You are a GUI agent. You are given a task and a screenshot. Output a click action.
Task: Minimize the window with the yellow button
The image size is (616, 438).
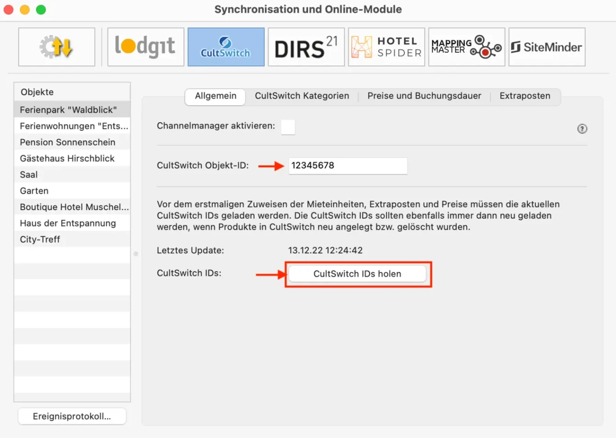pos(25,10)
